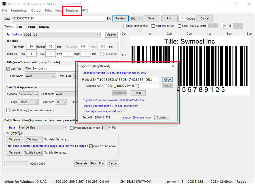Open the Others tab
This screenshot has width=255, height=184.
point(44,27)
